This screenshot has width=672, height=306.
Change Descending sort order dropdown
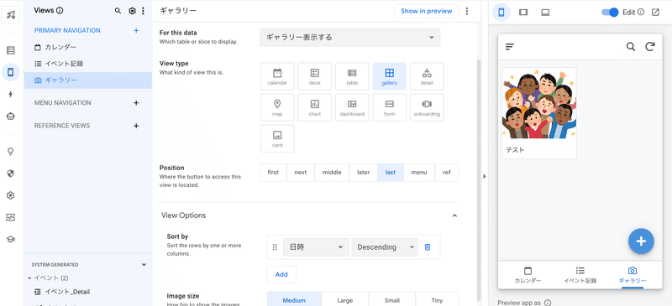[385, 247]
